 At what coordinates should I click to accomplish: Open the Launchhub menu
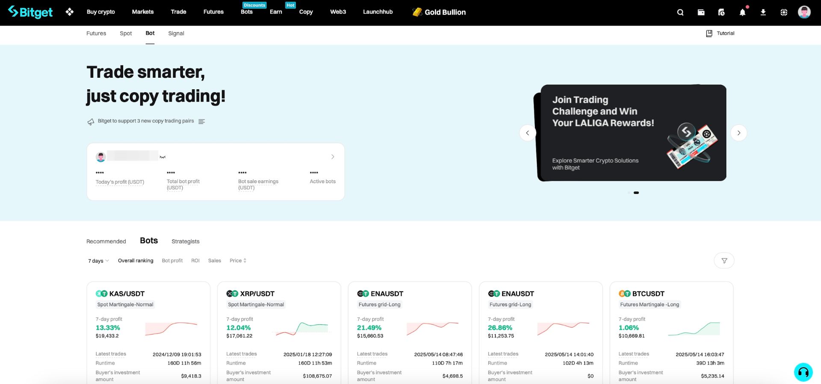coord(378,12)
